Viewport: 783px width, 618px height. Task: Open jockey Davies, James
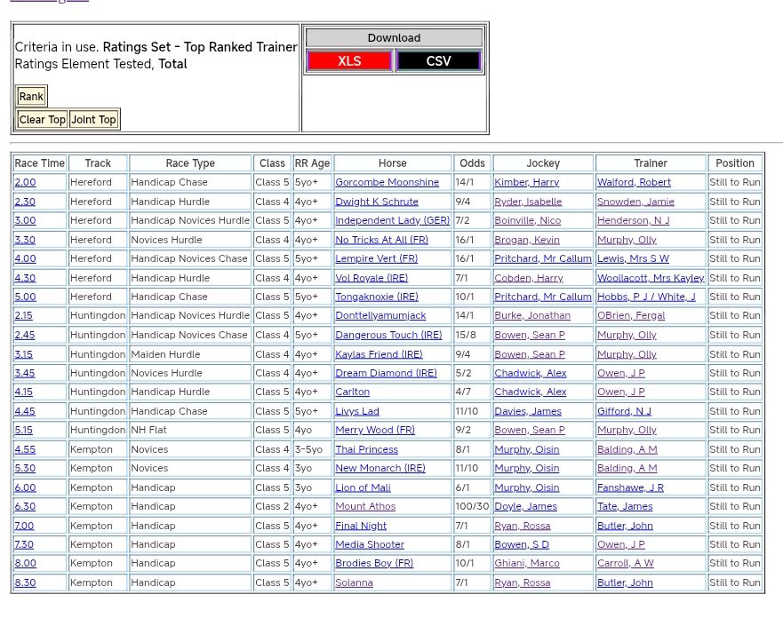coord(528,411)
